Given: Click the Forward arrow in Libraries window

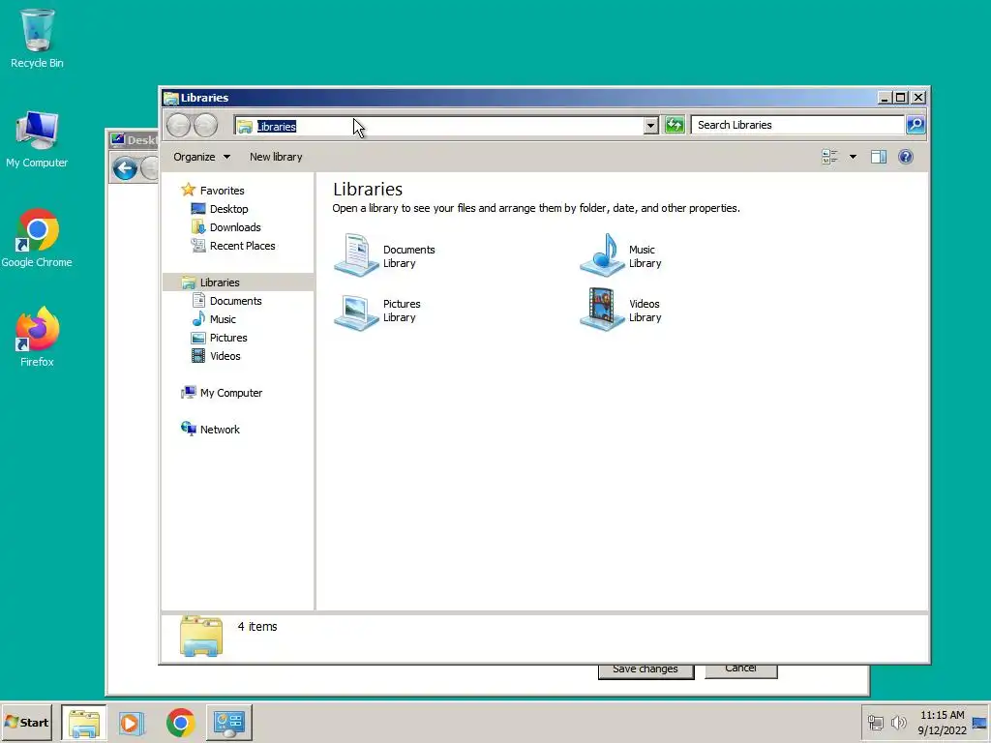Looking at the screenshot, I should click(205, 125).
